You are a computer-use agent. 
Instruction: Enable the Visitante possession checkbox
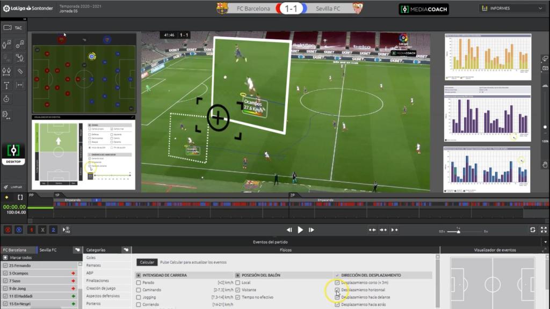237,290
